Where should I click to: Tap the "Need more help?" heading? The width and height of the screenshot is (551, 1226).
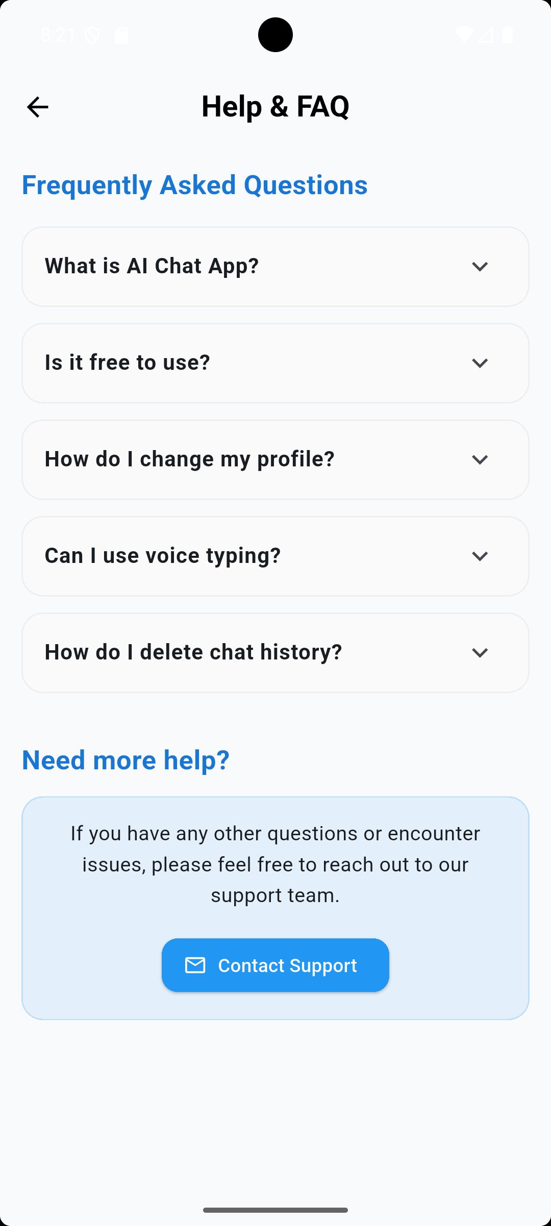pyautogui.click(x=126, y=760)
